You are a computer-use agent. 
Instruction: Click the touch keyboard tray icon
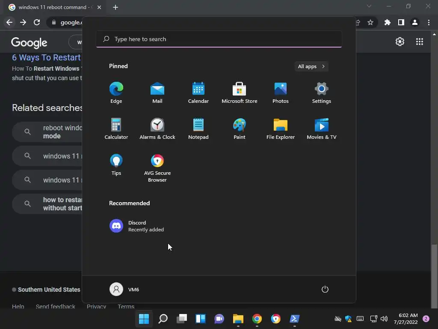360,319
